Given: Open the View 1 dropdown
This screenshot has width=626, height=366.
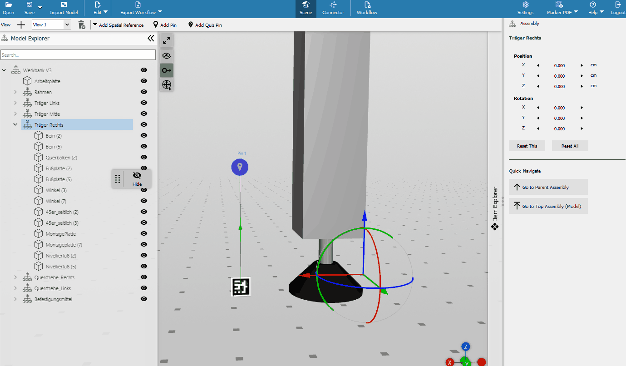Looking at the screenshot, I should click(51, 25).
